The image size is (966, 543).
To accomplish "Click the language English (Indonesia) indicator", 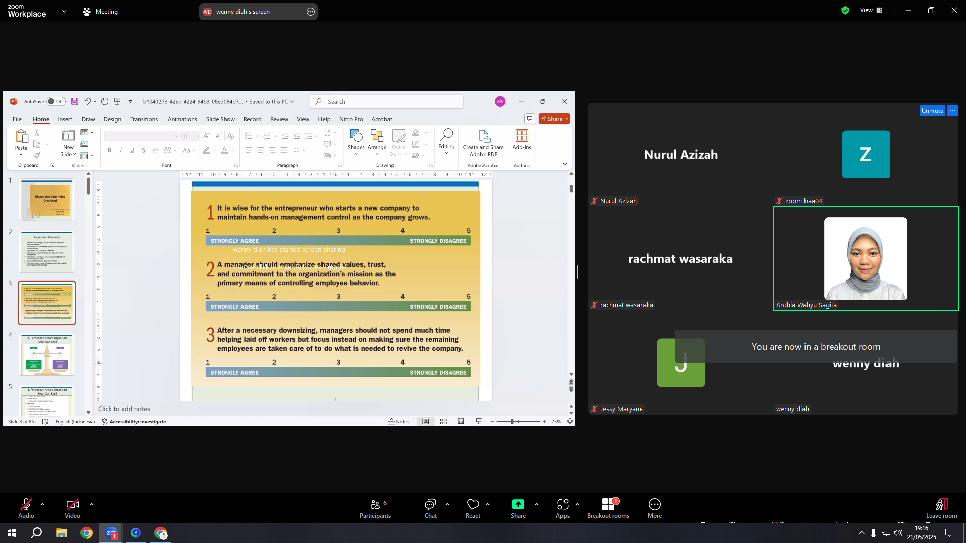I will point(75,422).
